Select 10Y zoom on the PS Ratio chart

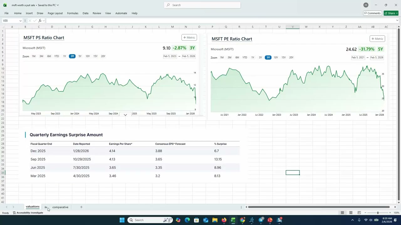click(88, 56)
